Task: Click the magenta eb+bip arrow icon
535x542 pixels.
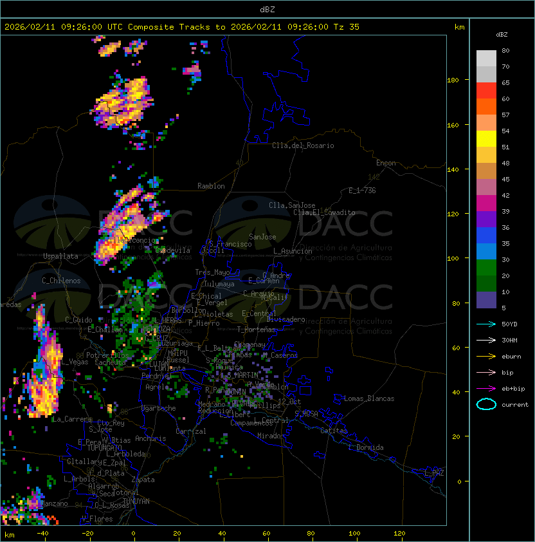Action: pos(486,389)
